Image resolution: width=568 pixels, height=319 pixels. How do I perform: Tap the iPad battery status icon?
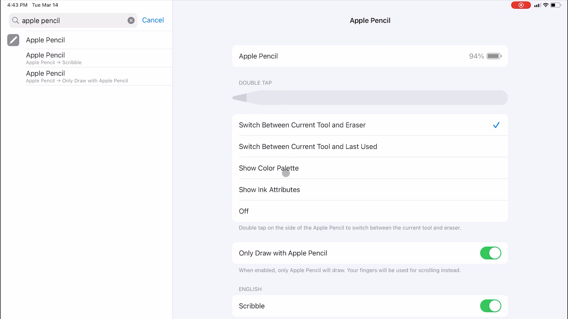click(556, 5)
